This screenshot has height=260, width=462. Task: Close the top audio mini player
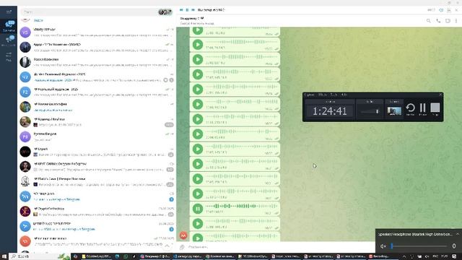pyautogui.click(x=457, y=10)
